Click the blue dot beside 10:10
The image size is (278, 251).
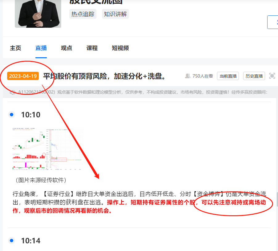pyautogui.click(x=12, y=115)
